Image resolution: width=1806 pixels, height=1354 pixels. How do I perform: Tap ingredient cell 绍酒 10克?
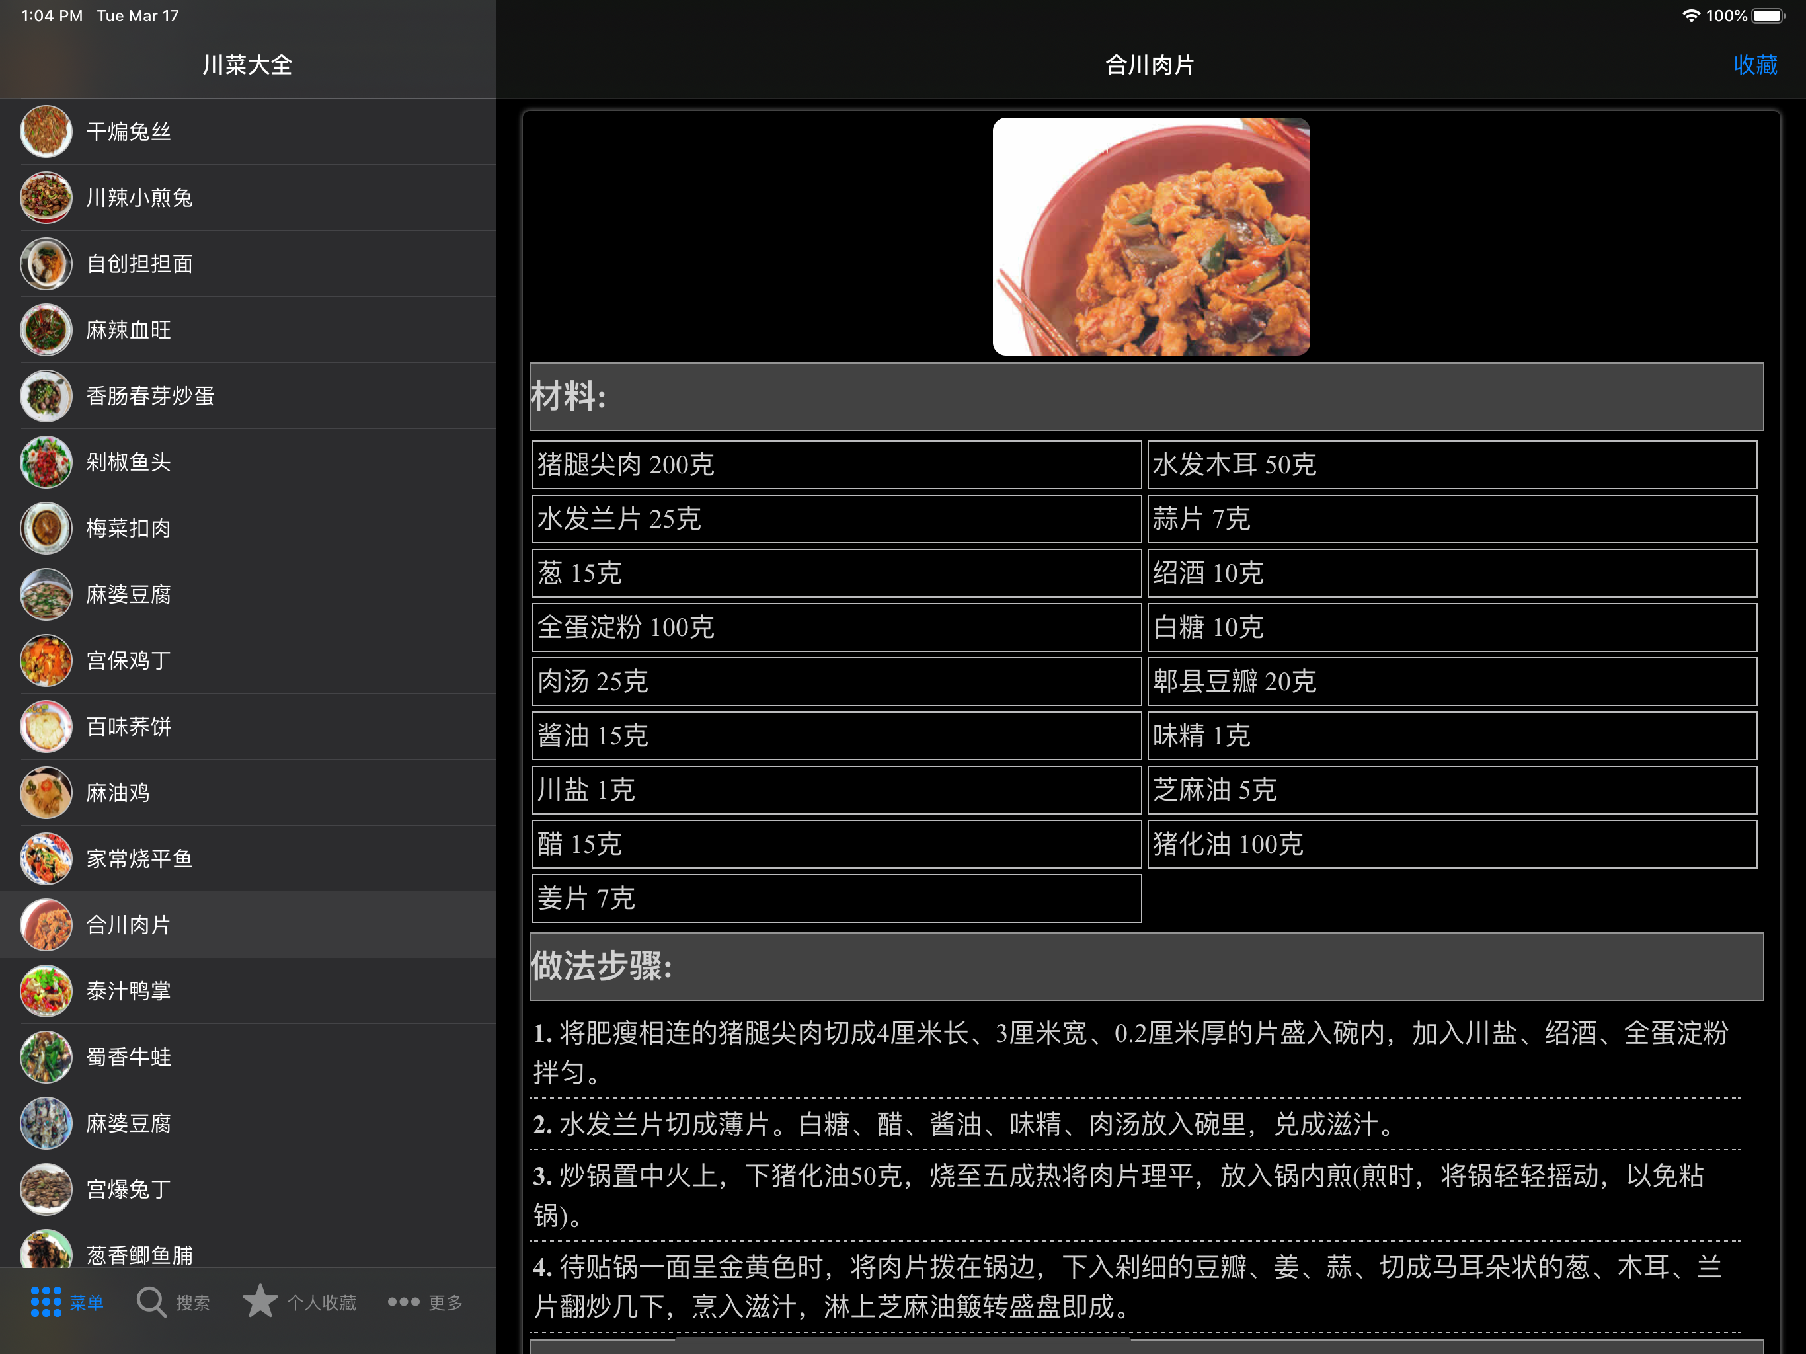(x=1452, y=573)
